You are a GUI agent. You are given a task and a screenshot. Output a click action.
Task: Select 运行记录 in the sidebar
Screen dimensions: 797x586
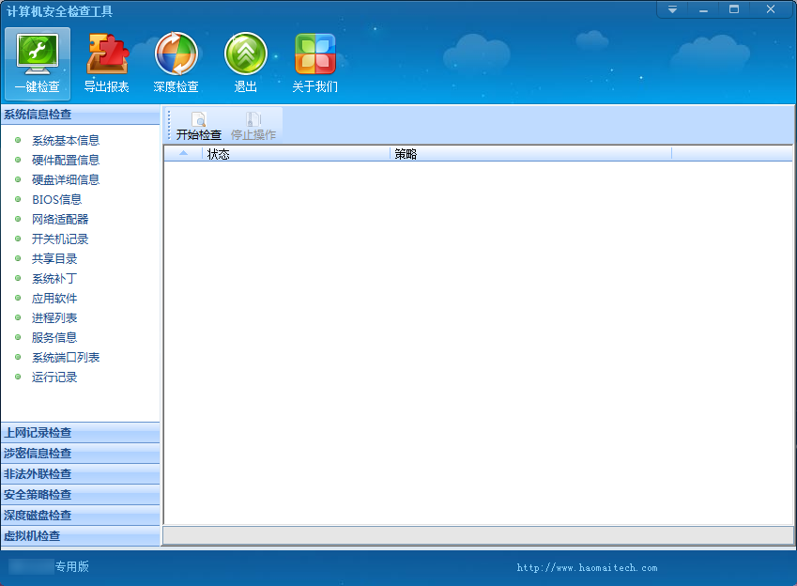(54, 378)
